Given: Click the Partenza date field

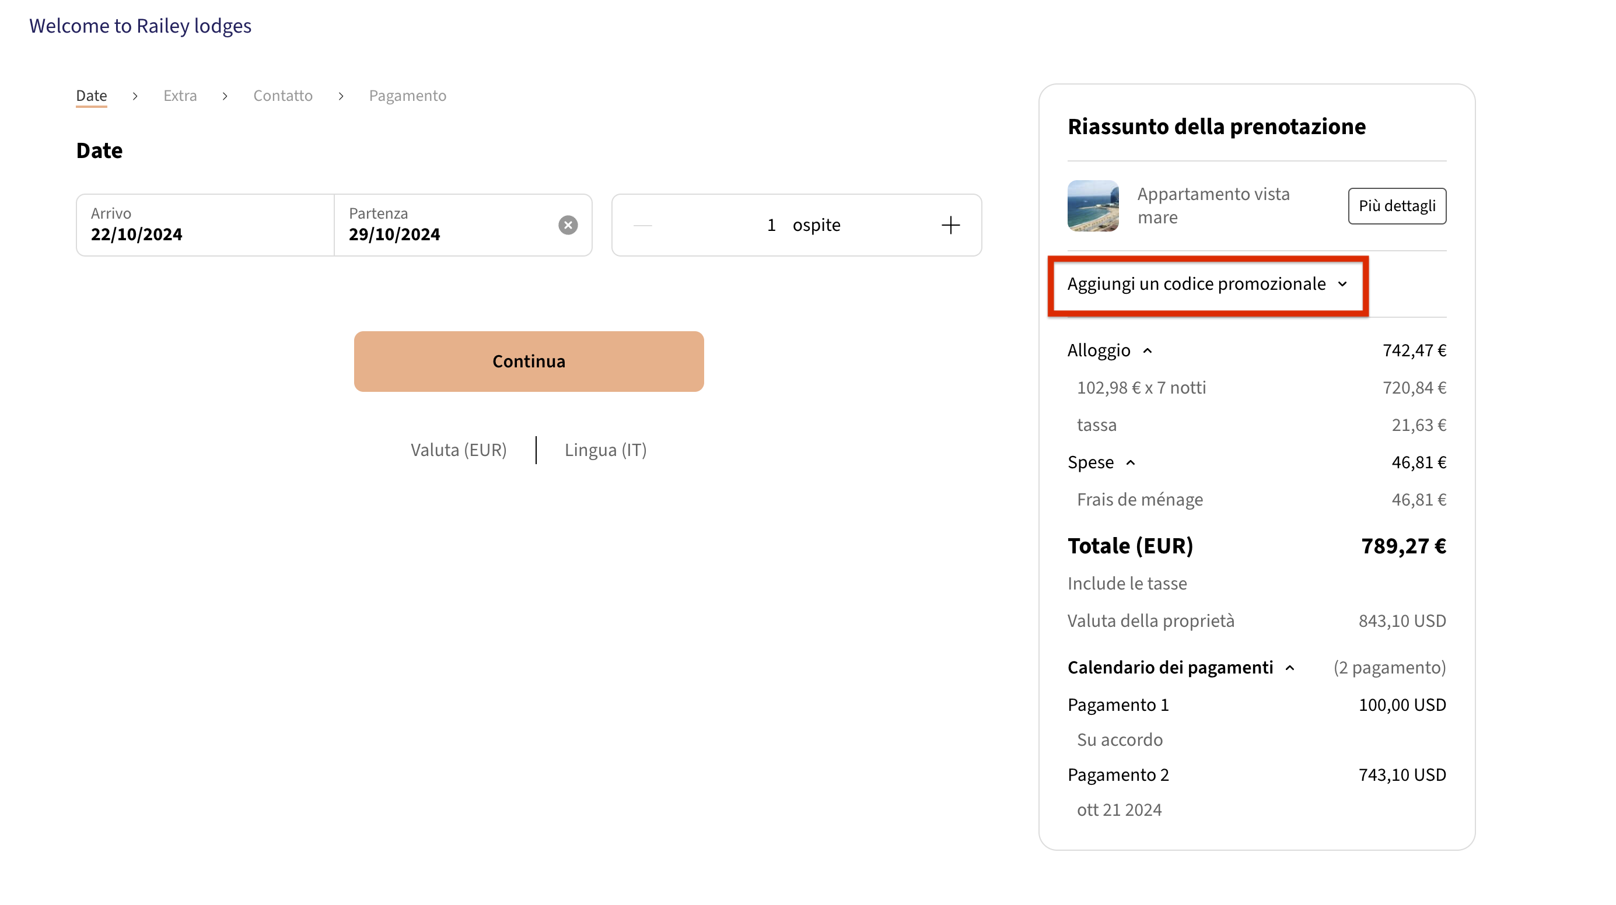Looking at the screenshot, I should coord(439,225).
